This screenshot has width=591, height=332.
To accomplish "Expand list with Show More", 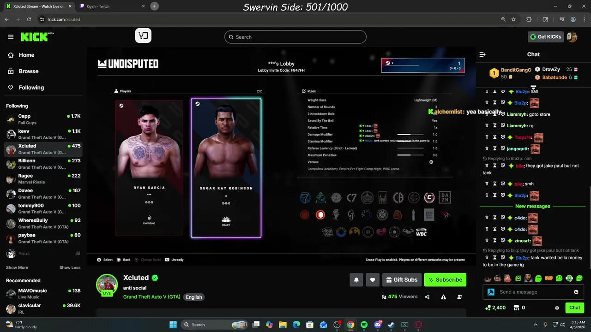I will pyautogui.click(x=17, y=267).
